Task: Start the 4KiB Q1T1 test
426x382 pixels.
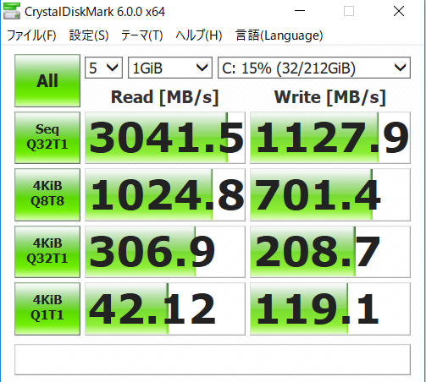Action: point(47,308)
